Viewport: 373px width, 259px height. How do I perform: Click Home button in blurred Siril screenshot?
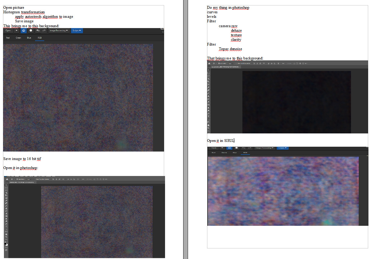click(x=229, y=148)
